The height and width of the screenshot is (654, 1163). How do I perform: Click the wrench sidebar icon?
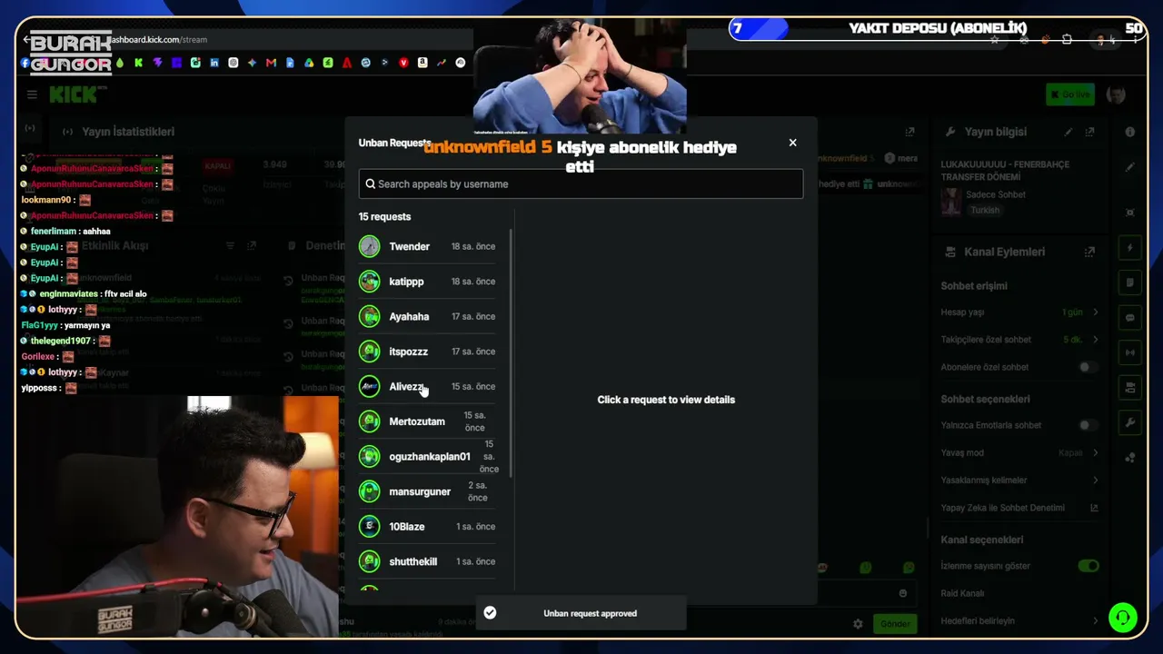coord(1130,422)
